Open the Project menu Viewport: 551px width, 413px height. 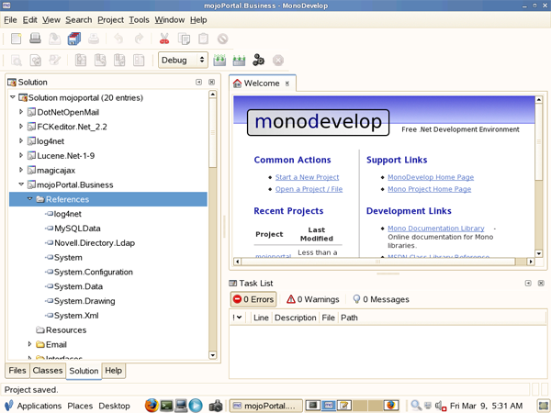(x=110, y=19)
